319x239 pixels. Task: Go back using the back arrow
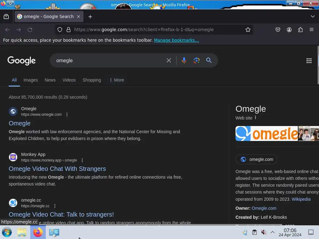[7, 30]
